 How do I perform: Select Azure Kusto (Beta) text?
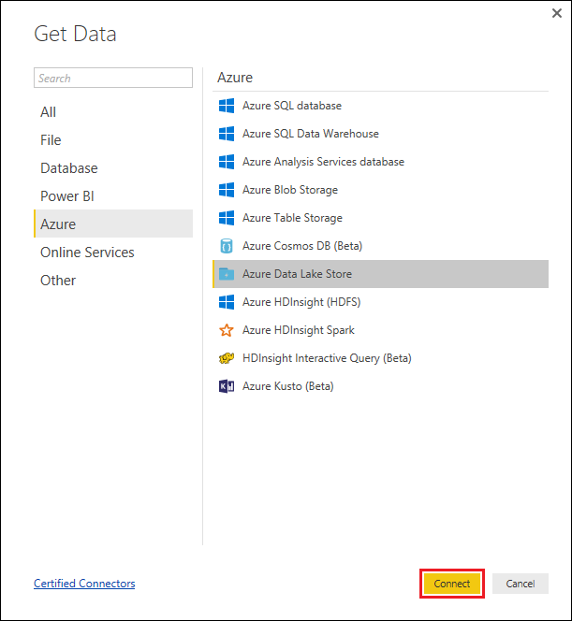[288, 386]
